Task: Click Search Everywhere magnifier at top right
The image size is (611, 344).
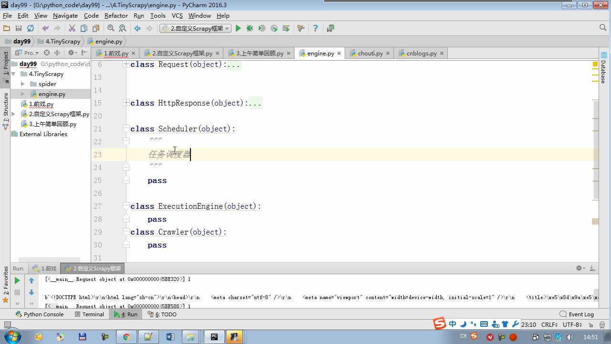Action: point(603,28)
